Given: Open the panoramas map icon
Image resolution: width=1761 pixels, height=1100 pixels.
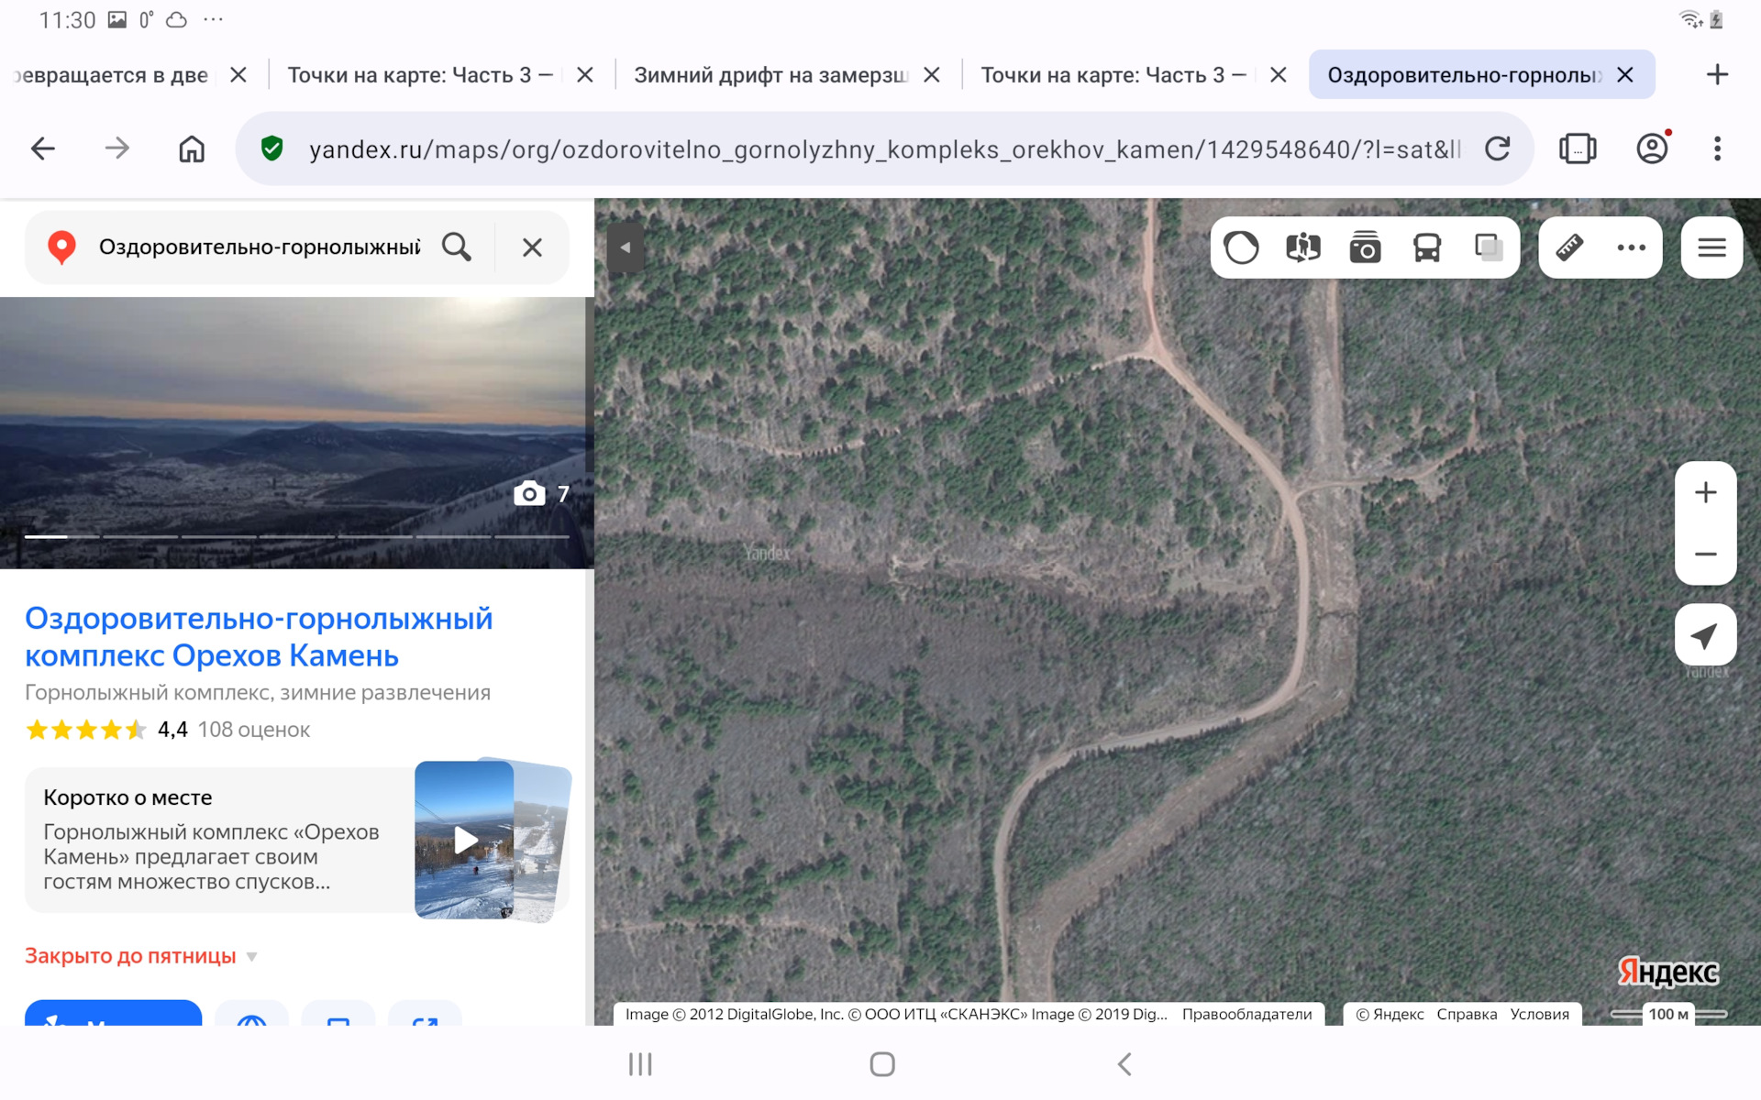Looking at the screenshot, I should [1303, 247].
